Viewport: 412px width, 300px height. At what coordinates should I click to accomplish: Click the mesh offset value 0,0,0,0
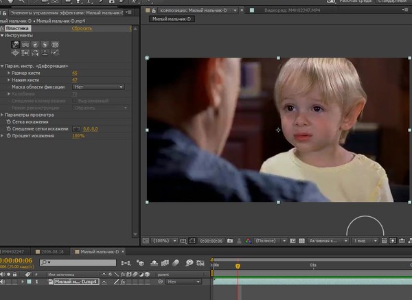91,129
